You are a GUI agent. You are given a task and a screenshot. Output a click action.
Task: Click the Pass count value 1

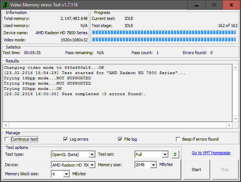[157, 53]
